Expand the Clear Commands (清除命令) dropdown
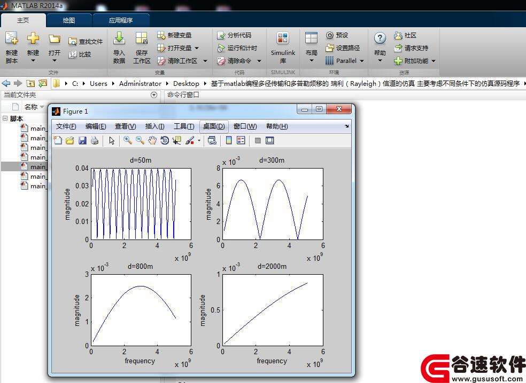526x383 pixels. [259, 61]
